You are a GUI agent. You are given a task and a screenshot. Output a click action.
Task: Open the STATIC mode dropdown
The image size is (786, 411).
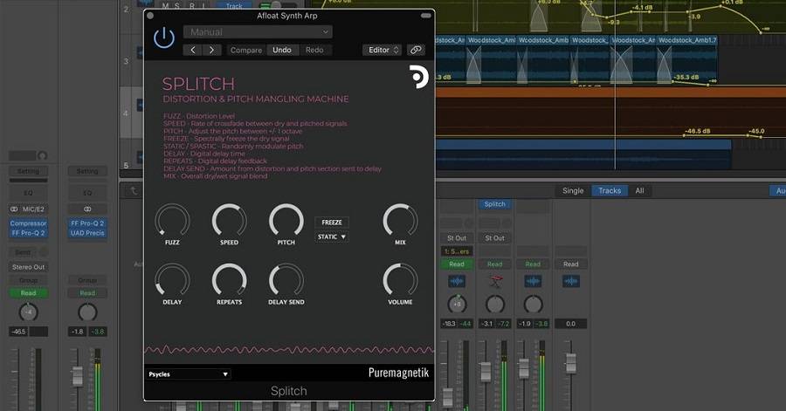pyautogui.click(x=332, y=236)
